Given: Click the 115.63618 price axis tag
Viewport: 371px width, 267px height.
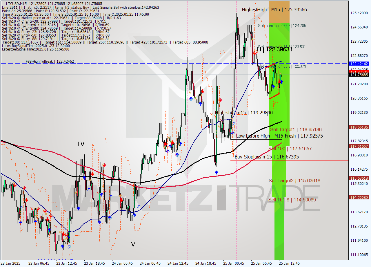Looking at the screenshot, I should 359,178.
